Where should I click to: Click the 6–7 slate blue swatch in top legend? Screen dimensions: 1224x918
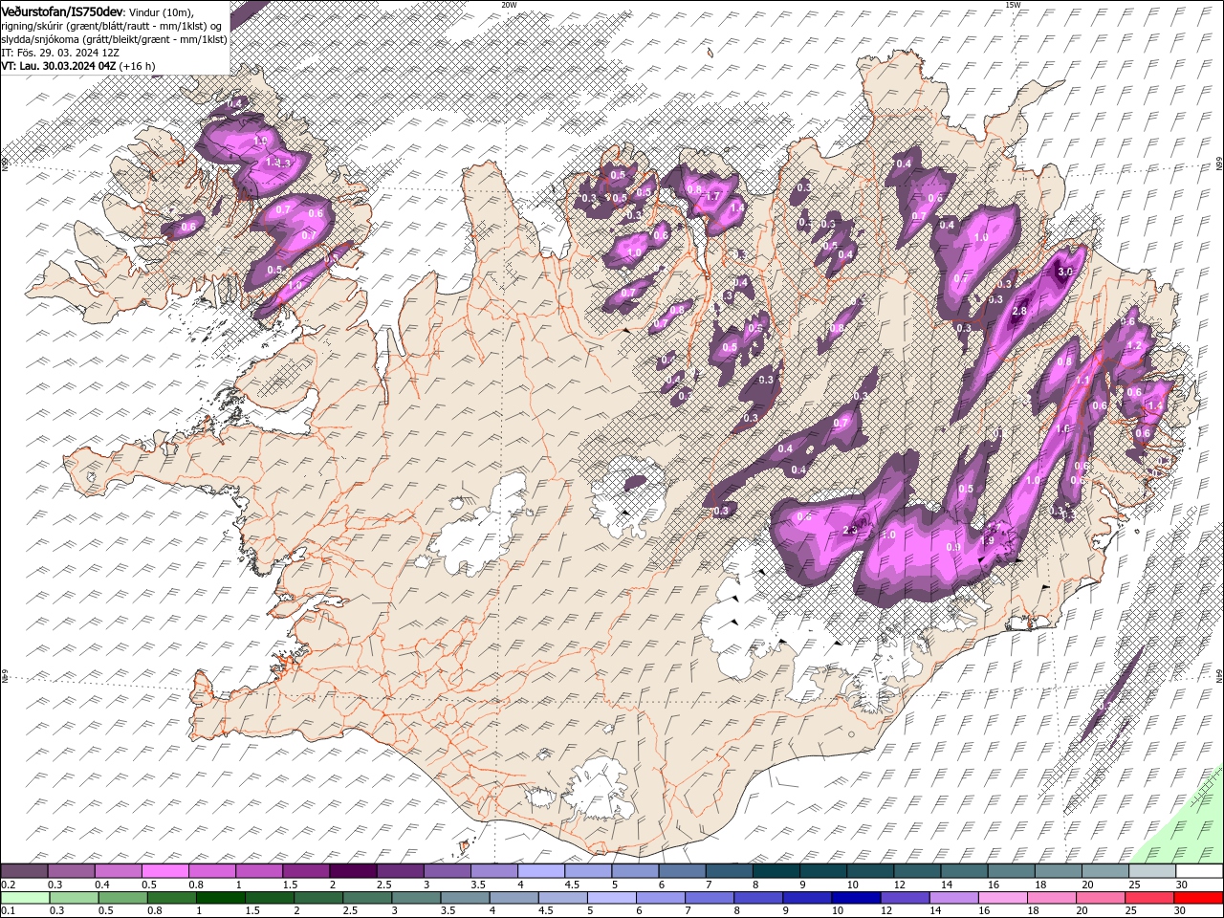point(682,871)
